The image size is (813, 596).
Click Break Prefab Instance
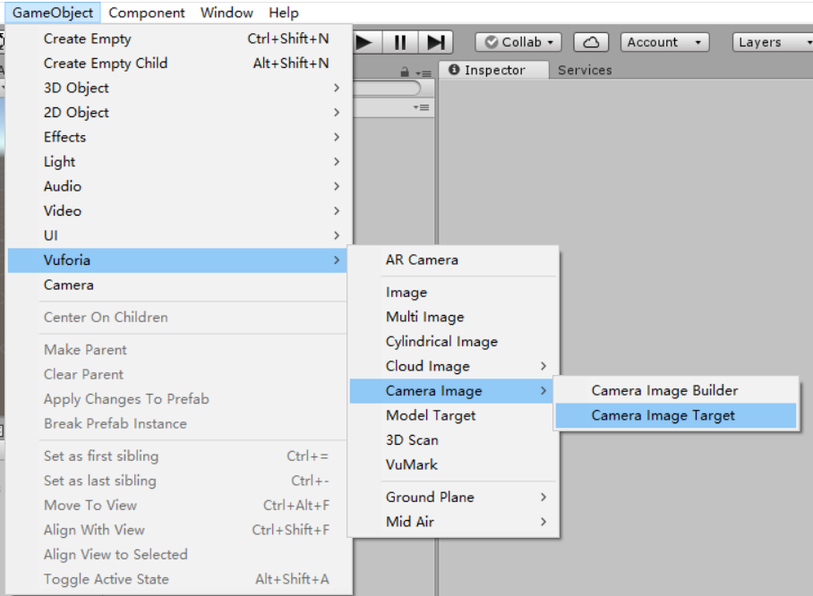click(x=177, y=423)
